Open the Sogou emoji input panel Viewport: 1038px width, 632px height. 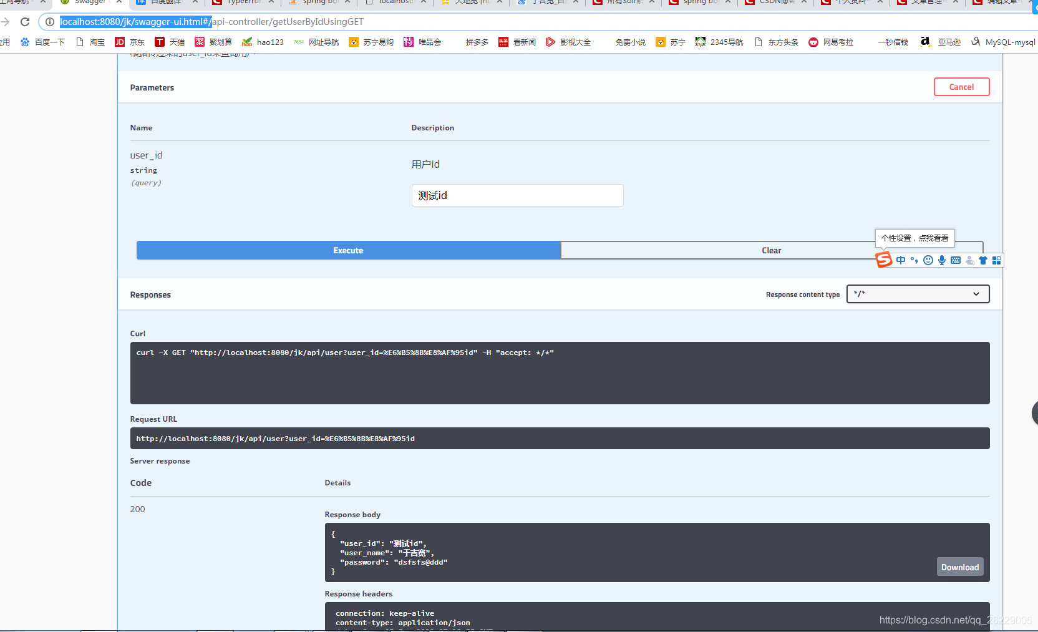[928, 260]
